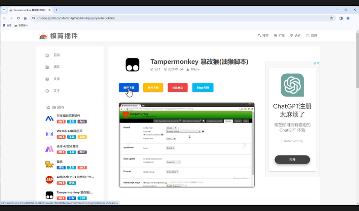Click the 写作猫 Ai logo icon
This screenshot has width=359, height=211.
click(x=50, y=118)
